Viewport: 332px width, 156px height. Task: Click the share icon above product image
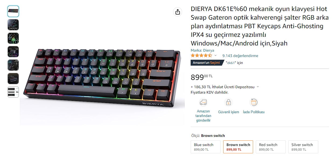(x=177, y=12)
